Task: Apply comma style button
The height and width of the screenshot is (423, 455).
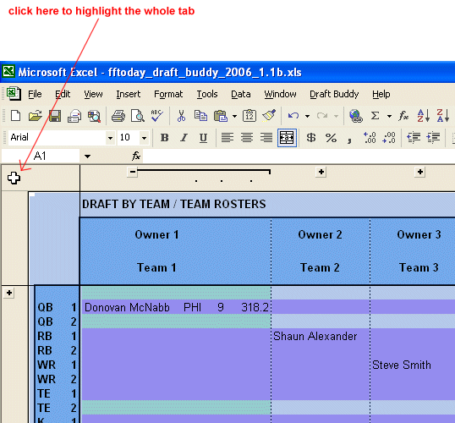Action: tap(349, 140)
